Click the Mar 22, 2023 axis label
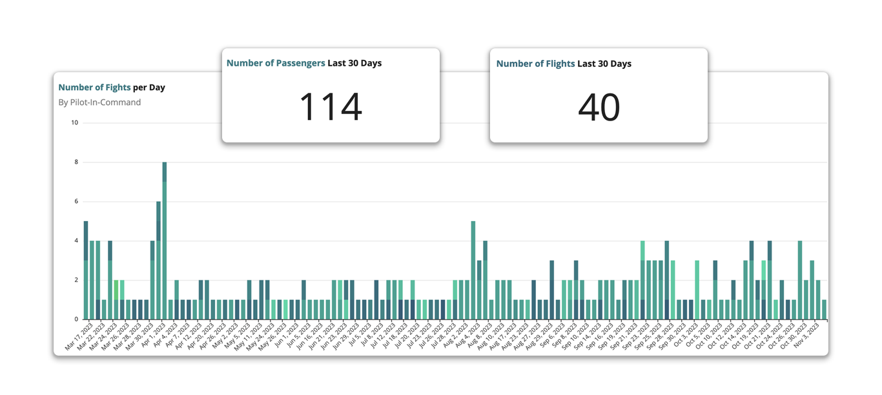 (90, 336)
